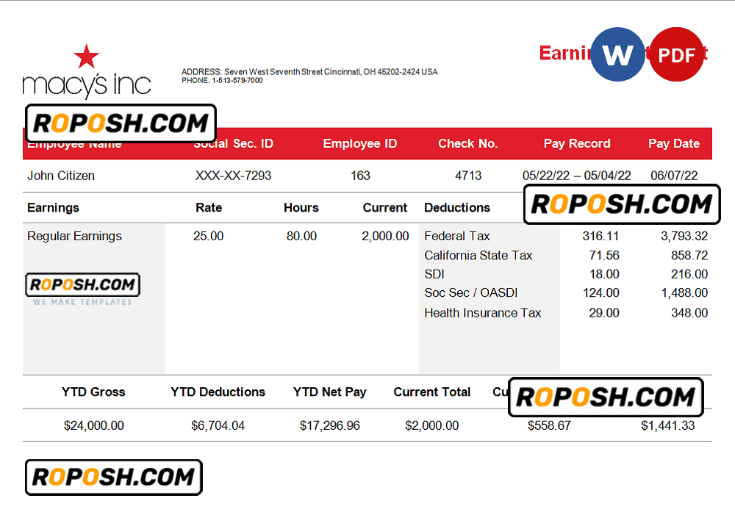This screenshot has width=735, height=529.
Task: Select the Pay Date column header
Action: (x=673, y=143)
